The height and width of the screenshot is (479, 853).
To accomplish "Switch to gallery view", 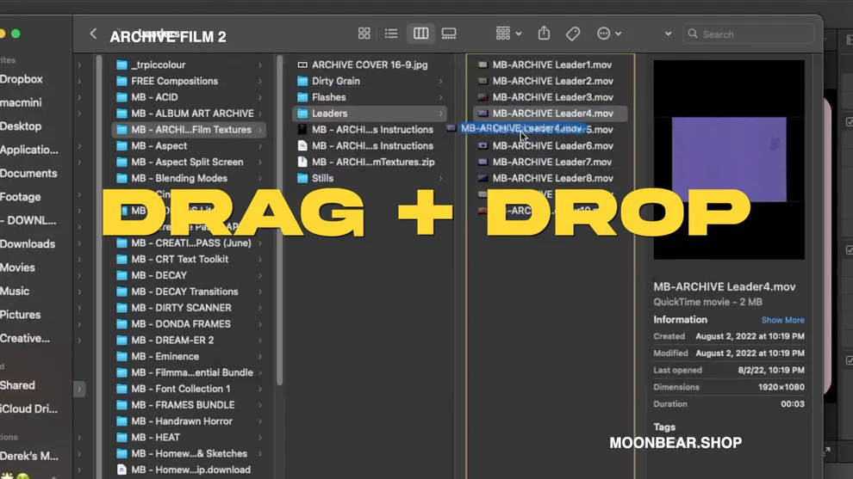I will (x=449, y=34).
